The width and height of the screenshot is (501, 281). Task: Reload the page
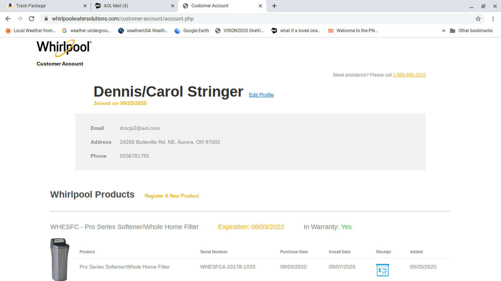pos(32,19)
